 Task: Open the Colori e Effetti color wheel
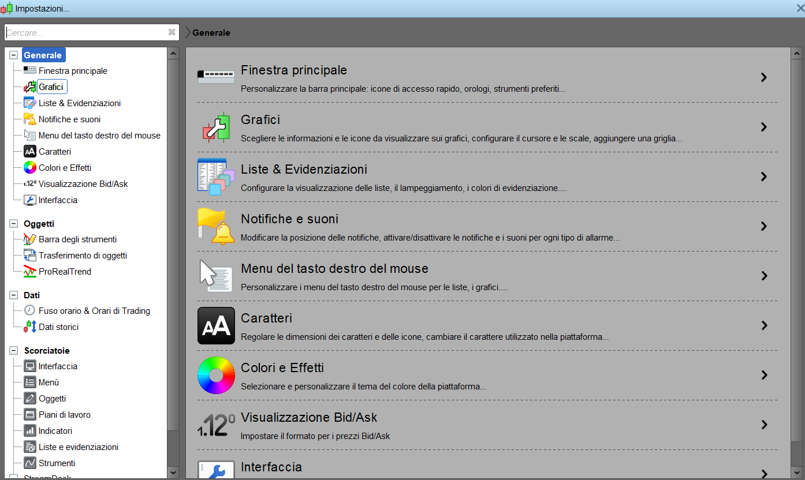(216, 375)
